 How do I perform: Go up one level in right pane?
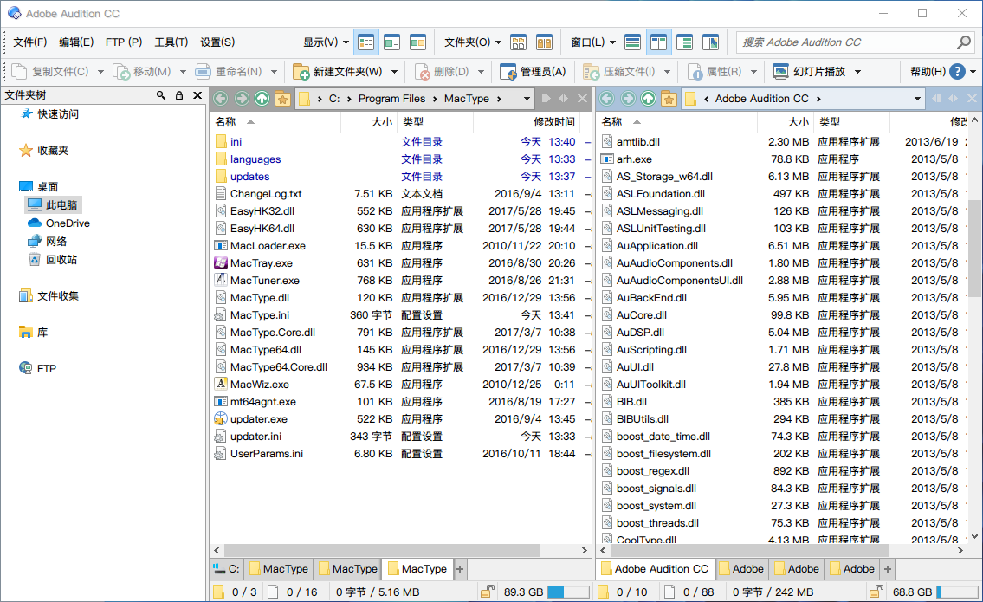click(648, 99)
